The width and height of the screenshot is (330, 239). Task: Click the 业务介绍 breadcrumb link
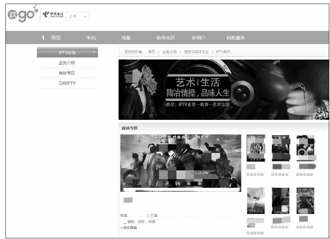coord(169,52)
